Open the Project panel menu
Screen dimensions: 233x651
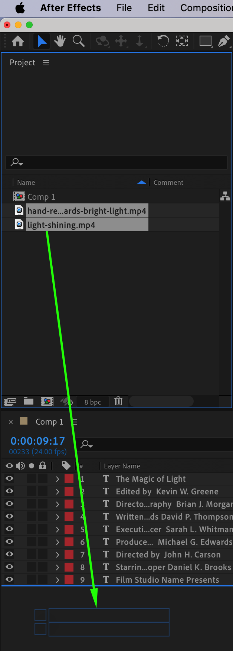click(46, 63)
